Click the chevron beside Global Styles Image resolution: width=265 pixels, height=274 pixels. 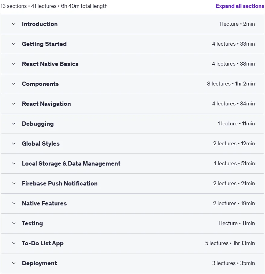pos(14,143)
